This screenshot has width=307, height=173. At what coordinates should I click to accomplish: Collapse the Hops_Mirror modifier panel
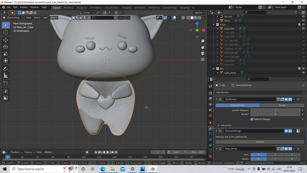pyautogui.click(x=216, y=148)
